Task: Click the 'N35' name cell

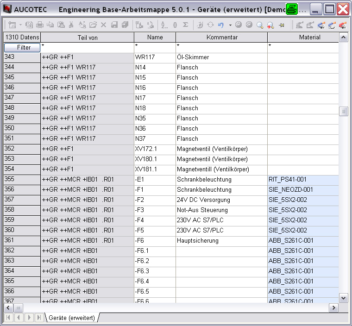Action: click(155, 119)
